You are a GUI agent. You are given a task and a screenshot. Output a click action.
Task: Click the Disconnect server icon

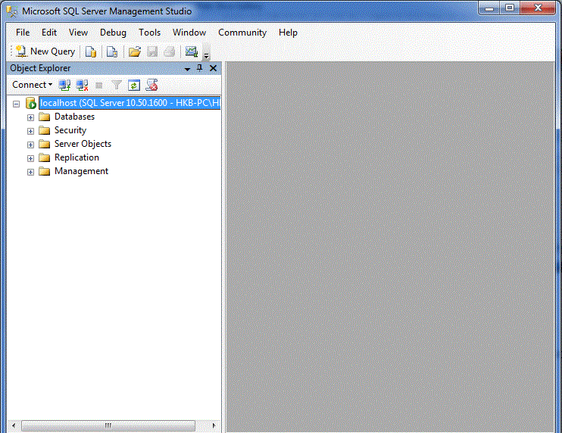click(x=82, y=86)
